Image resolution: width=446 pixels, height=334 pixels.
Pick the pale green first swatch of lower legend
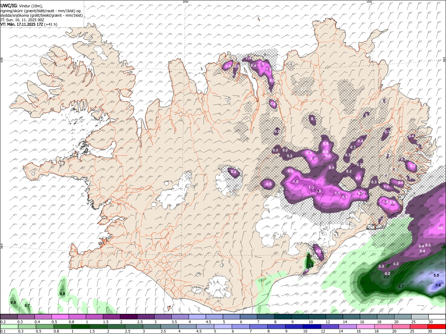coord(9,326)
